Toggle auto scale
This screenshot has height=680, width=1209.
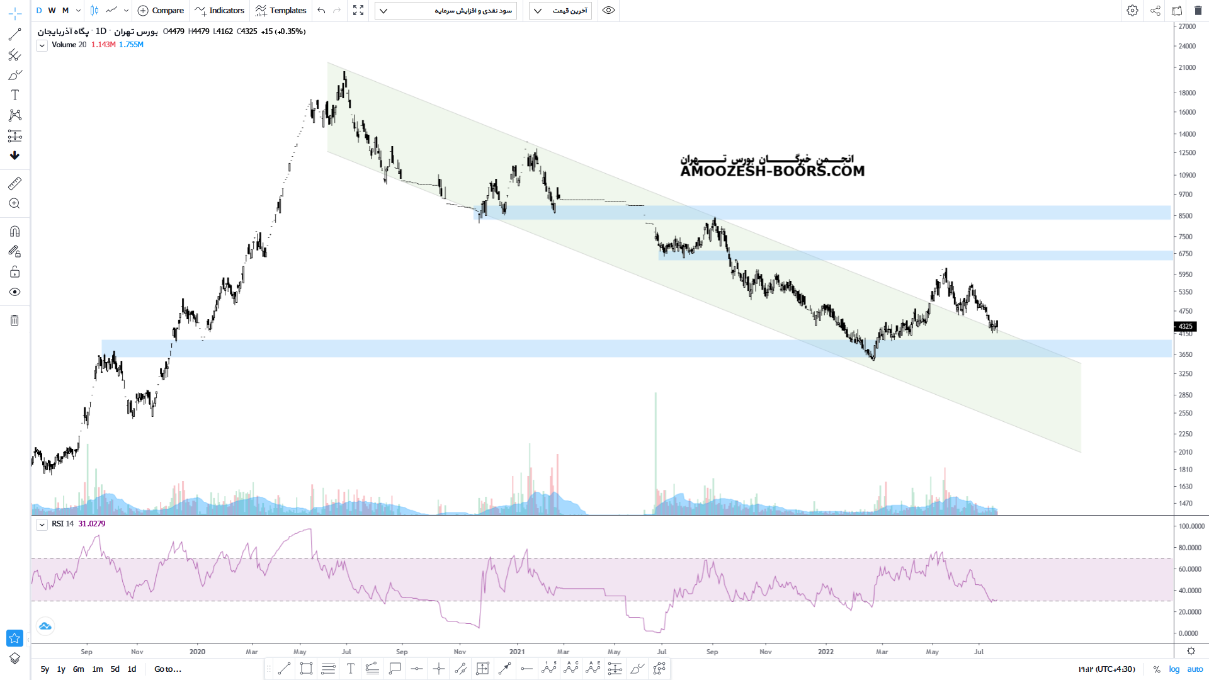coord(1195,669)
